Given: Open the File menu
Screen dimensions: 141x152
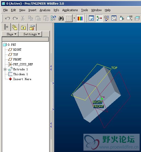Looking at the screenshot, I should pyautogui.click(x=5, y=10).
